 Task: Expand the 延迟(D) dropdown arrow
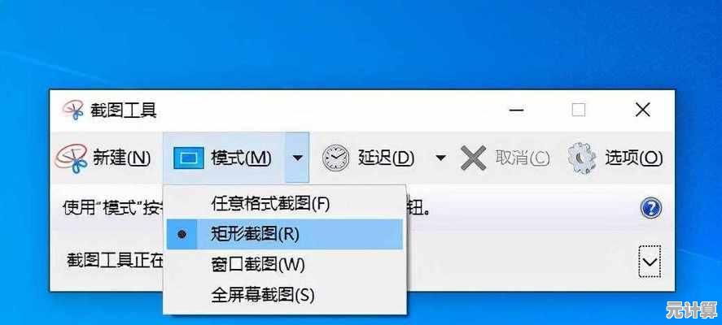click(440, 158)
